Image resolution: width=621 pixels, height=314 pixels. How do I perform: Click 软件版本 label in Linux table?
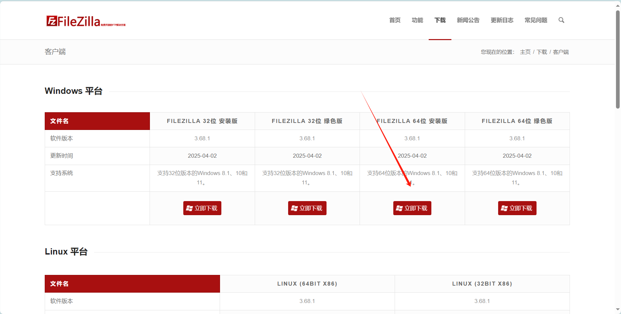(61, 301)
